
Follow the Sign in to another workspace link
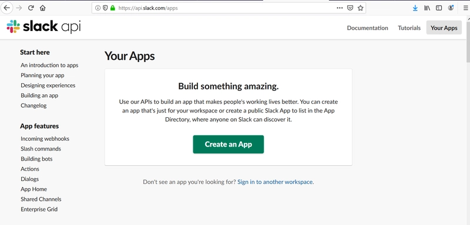pyautogui.click(x=275, y=182)
